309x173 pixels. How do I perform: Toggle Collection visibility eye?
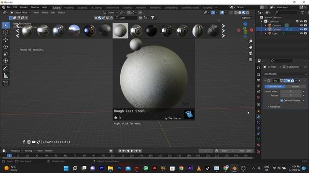301,21
